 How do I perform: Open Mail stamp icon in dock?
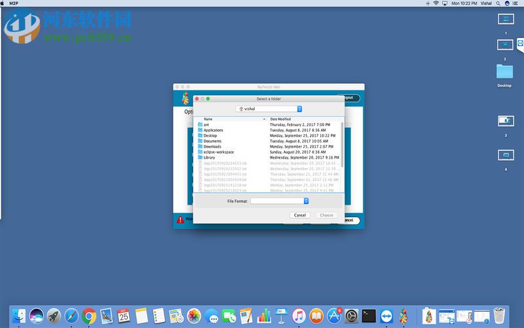106,316
